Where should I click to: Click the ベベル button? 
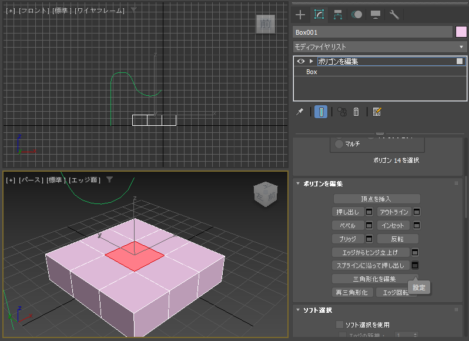[x=348, y=225]
